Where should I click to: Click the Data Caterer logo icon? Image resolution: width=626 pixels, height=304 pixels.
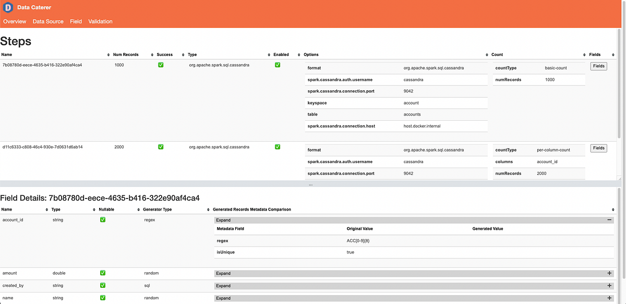coord(7,7)
